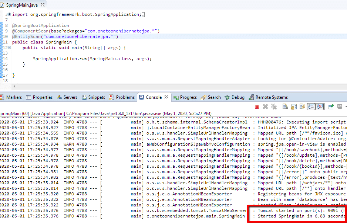Click the Remove Launch icon

click(x=265, y=107)
